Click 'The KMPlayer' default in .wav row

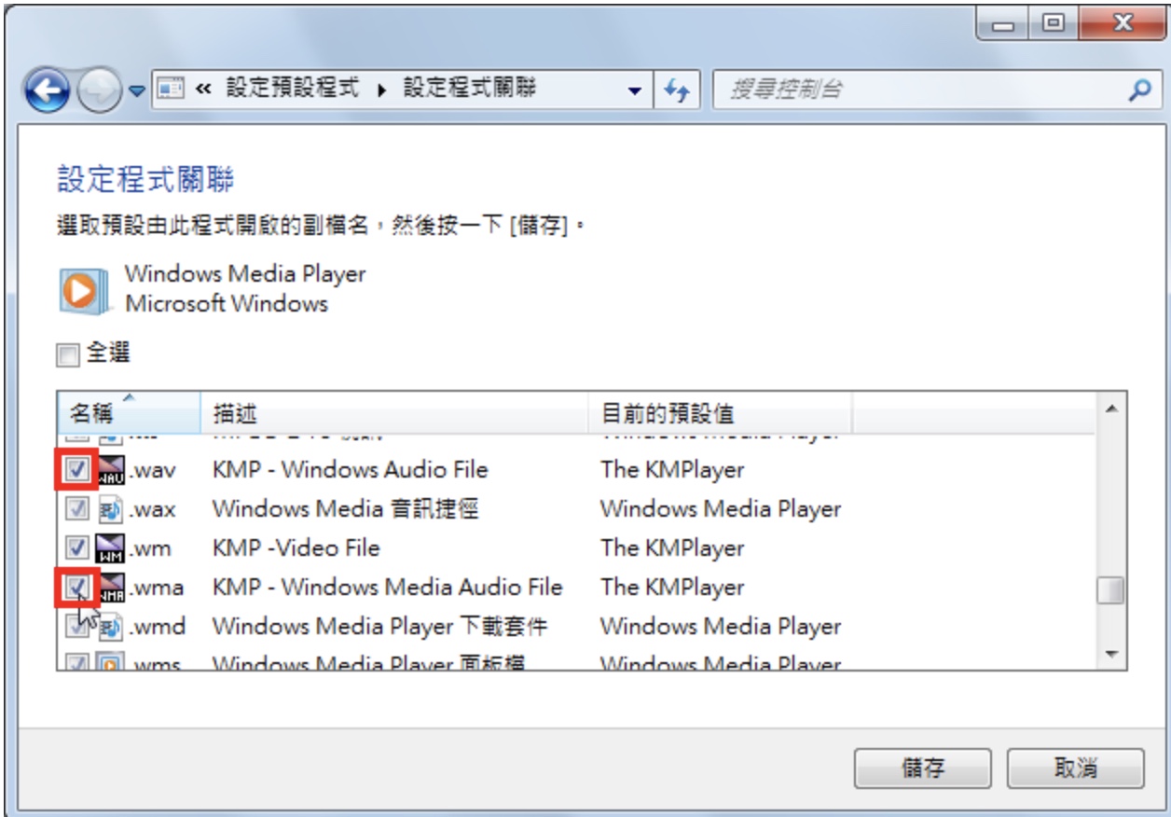point(672,470)
